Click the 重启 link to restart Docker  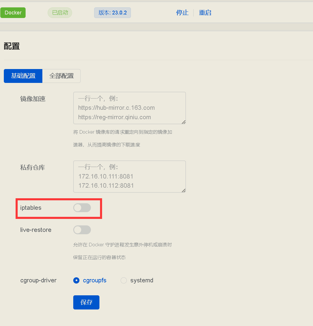pos(205,13)
